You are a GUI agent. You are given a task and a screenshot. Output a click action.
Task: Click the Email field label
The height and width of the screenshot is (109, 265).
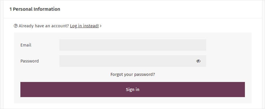pyautogui.click(x=26, y=45)
